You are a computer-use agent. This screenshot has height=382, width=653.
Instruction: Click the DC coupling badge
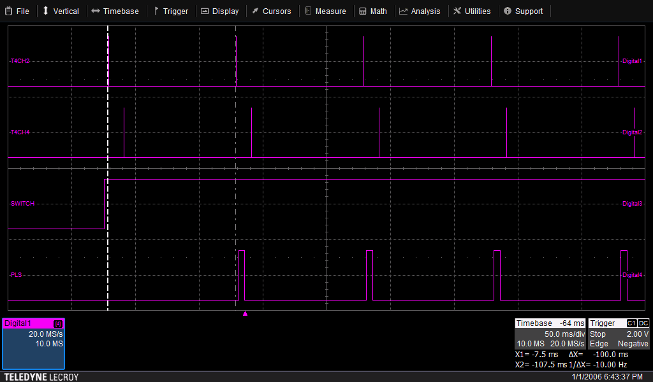pyautogui.click(x=643, y=323)
